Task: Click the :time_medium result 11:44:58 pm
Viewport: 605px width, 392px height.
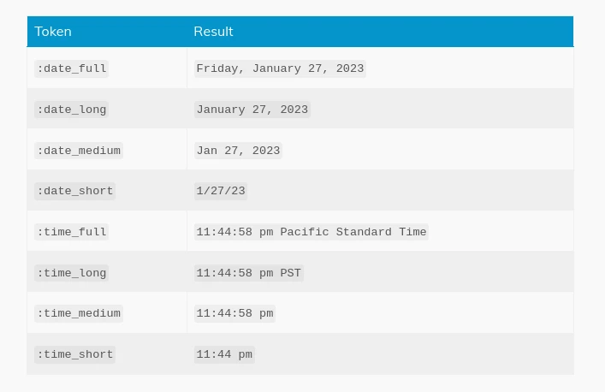Action: coord(234,313)
